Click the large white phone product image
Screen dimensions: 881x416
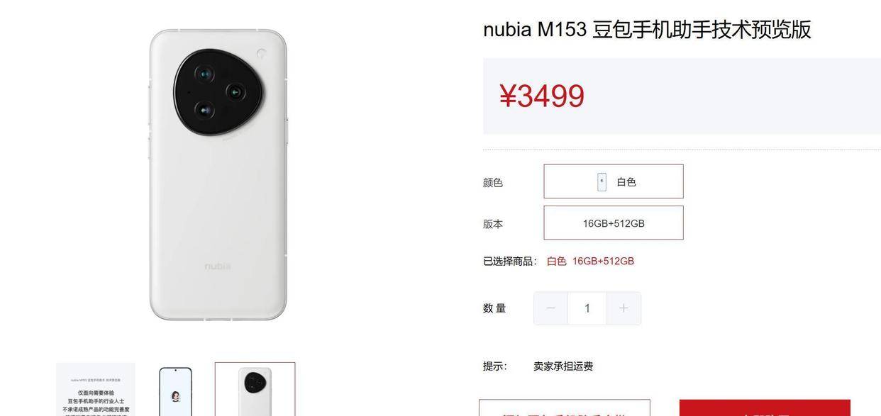[218, 174]
